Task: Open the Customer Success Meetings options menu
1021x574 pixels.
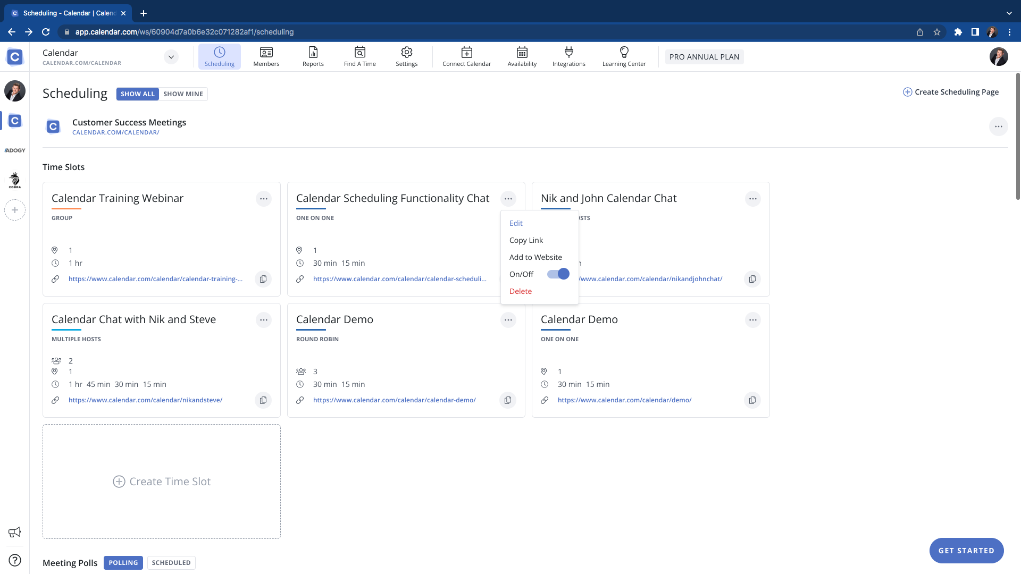Action: (x=999, y=126)
